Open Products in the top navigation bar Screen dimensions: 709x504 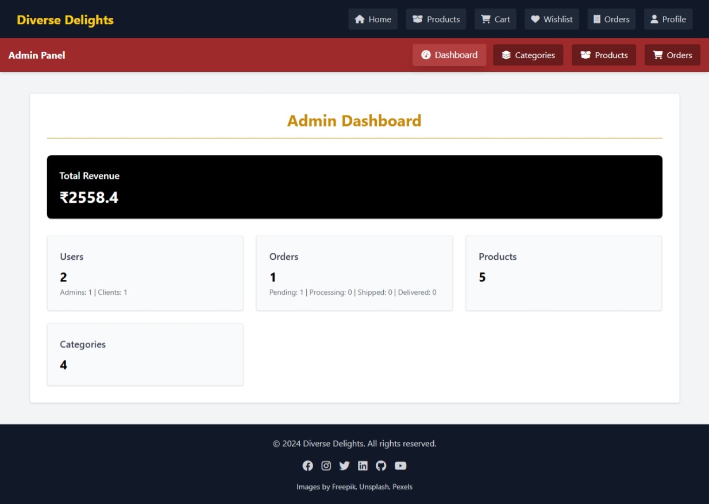pyautogui.click(x=436, y=19)
